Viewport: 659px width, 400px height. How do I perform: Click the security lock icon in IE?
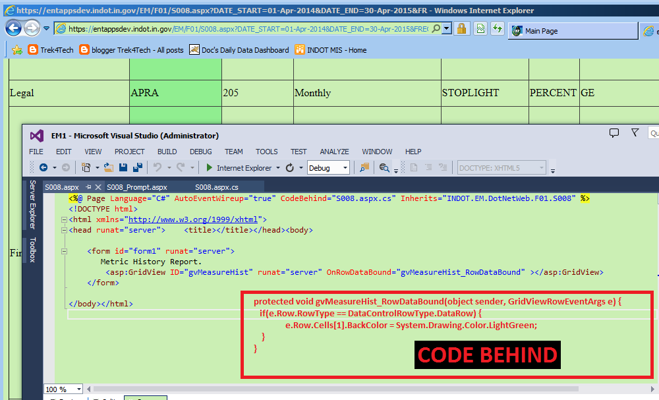click(461, 28)
